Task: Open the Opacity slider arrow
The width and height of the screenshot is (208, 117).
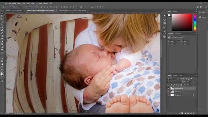Action: (191, 82)
